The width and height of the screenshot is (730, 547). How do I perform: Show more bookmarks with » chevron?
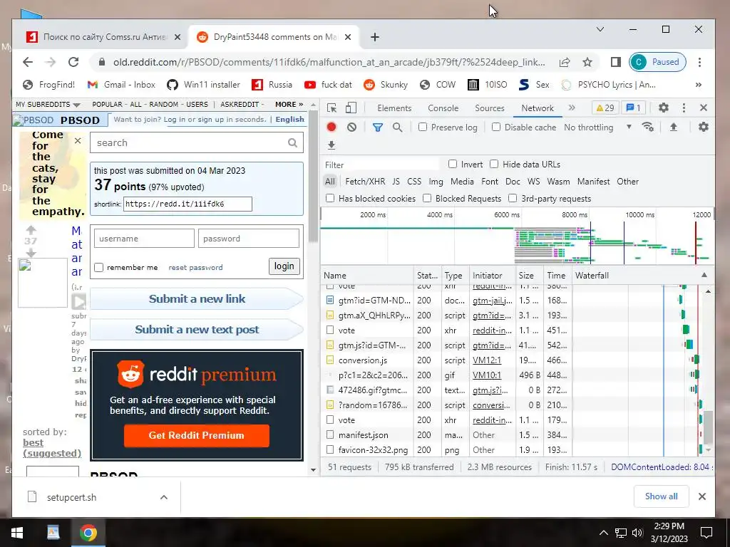tap(699, 85)
